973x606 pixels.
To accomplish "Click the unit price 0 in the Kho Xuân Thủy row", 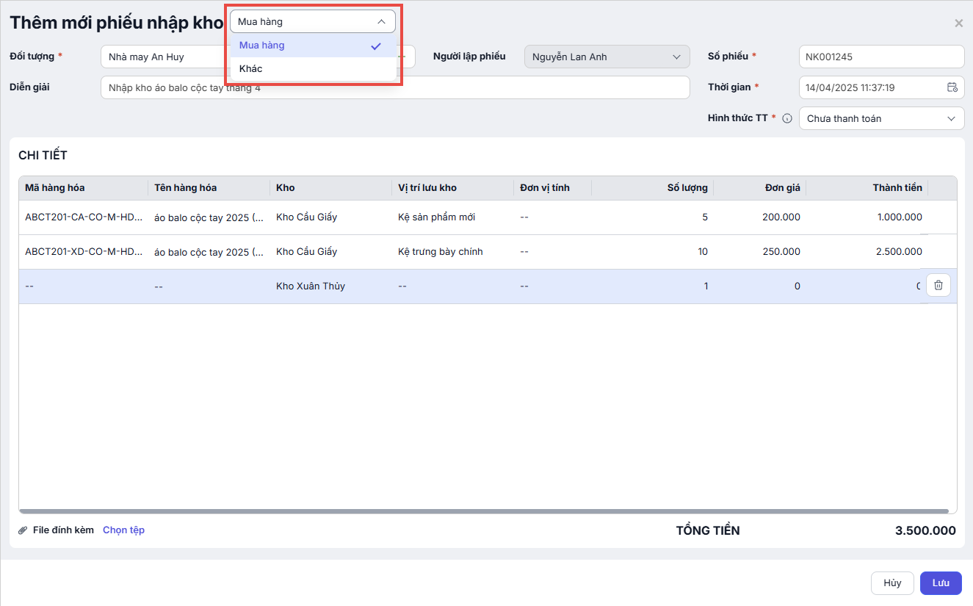I will [x=797, y=286].
